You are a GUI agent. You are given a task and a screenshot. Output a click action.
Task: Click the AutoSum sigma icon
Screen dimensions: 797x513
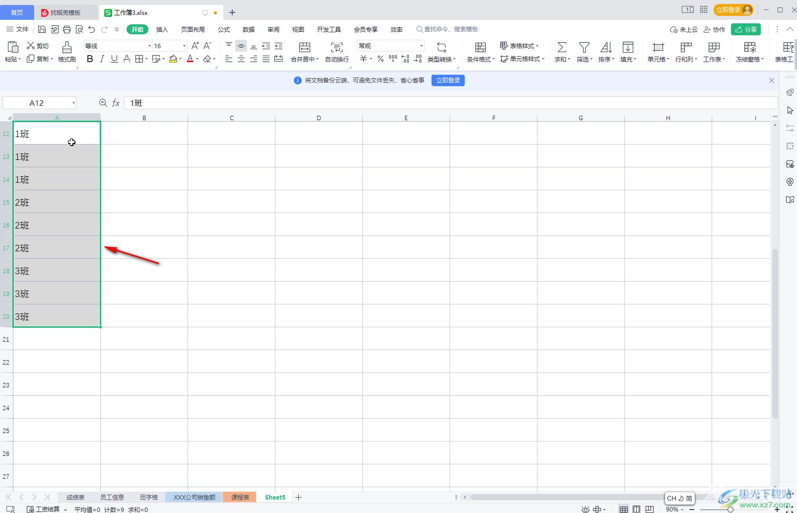[562, 47]
